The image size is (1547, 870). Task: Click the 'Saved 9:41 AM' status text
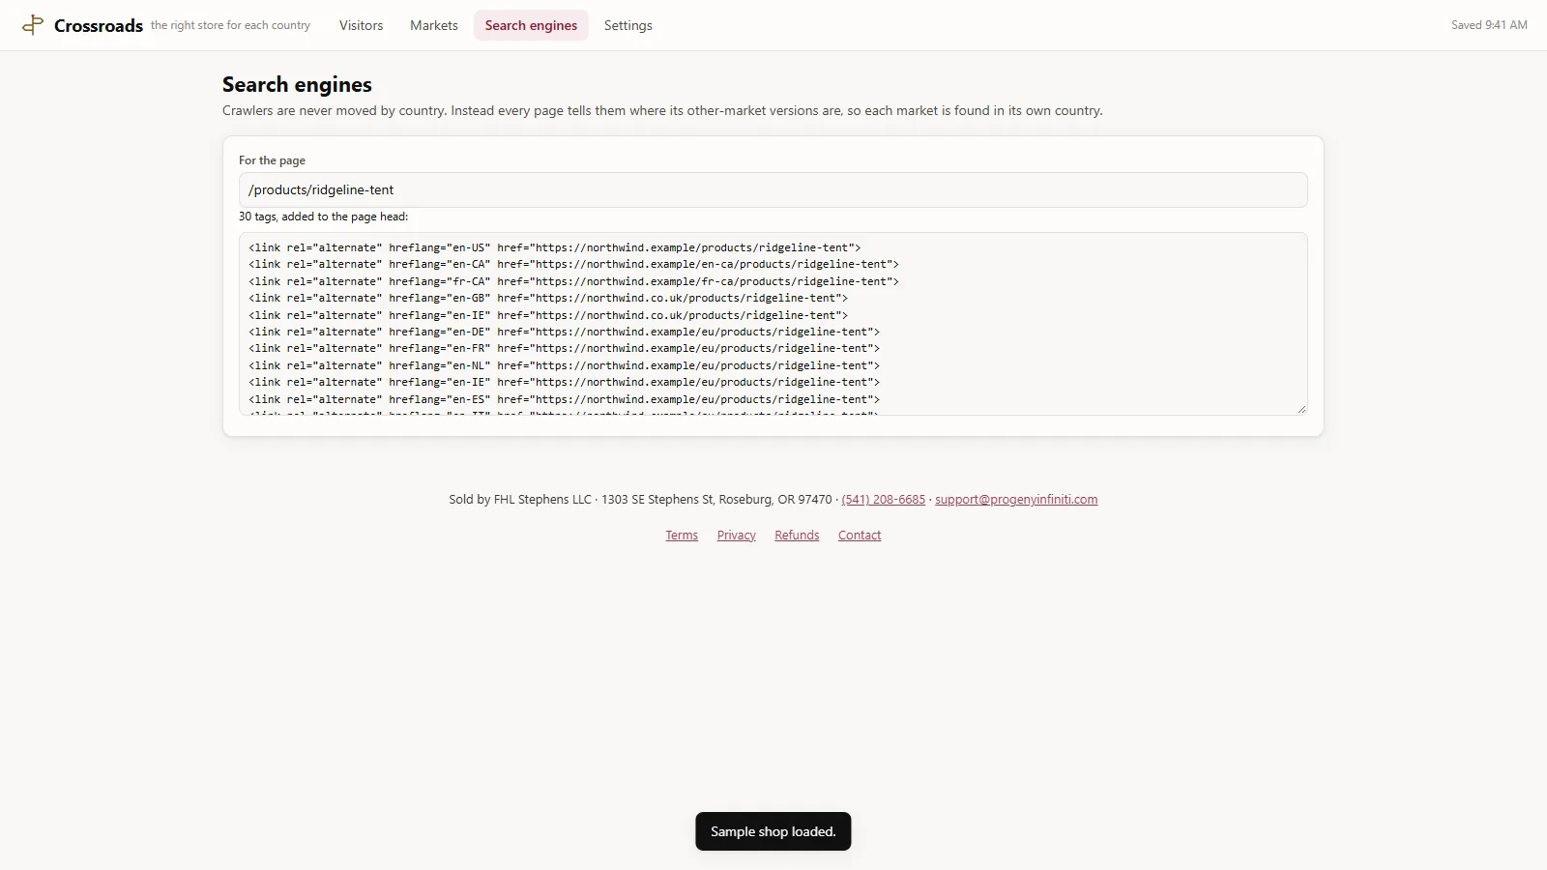[x=1489, y=25]
